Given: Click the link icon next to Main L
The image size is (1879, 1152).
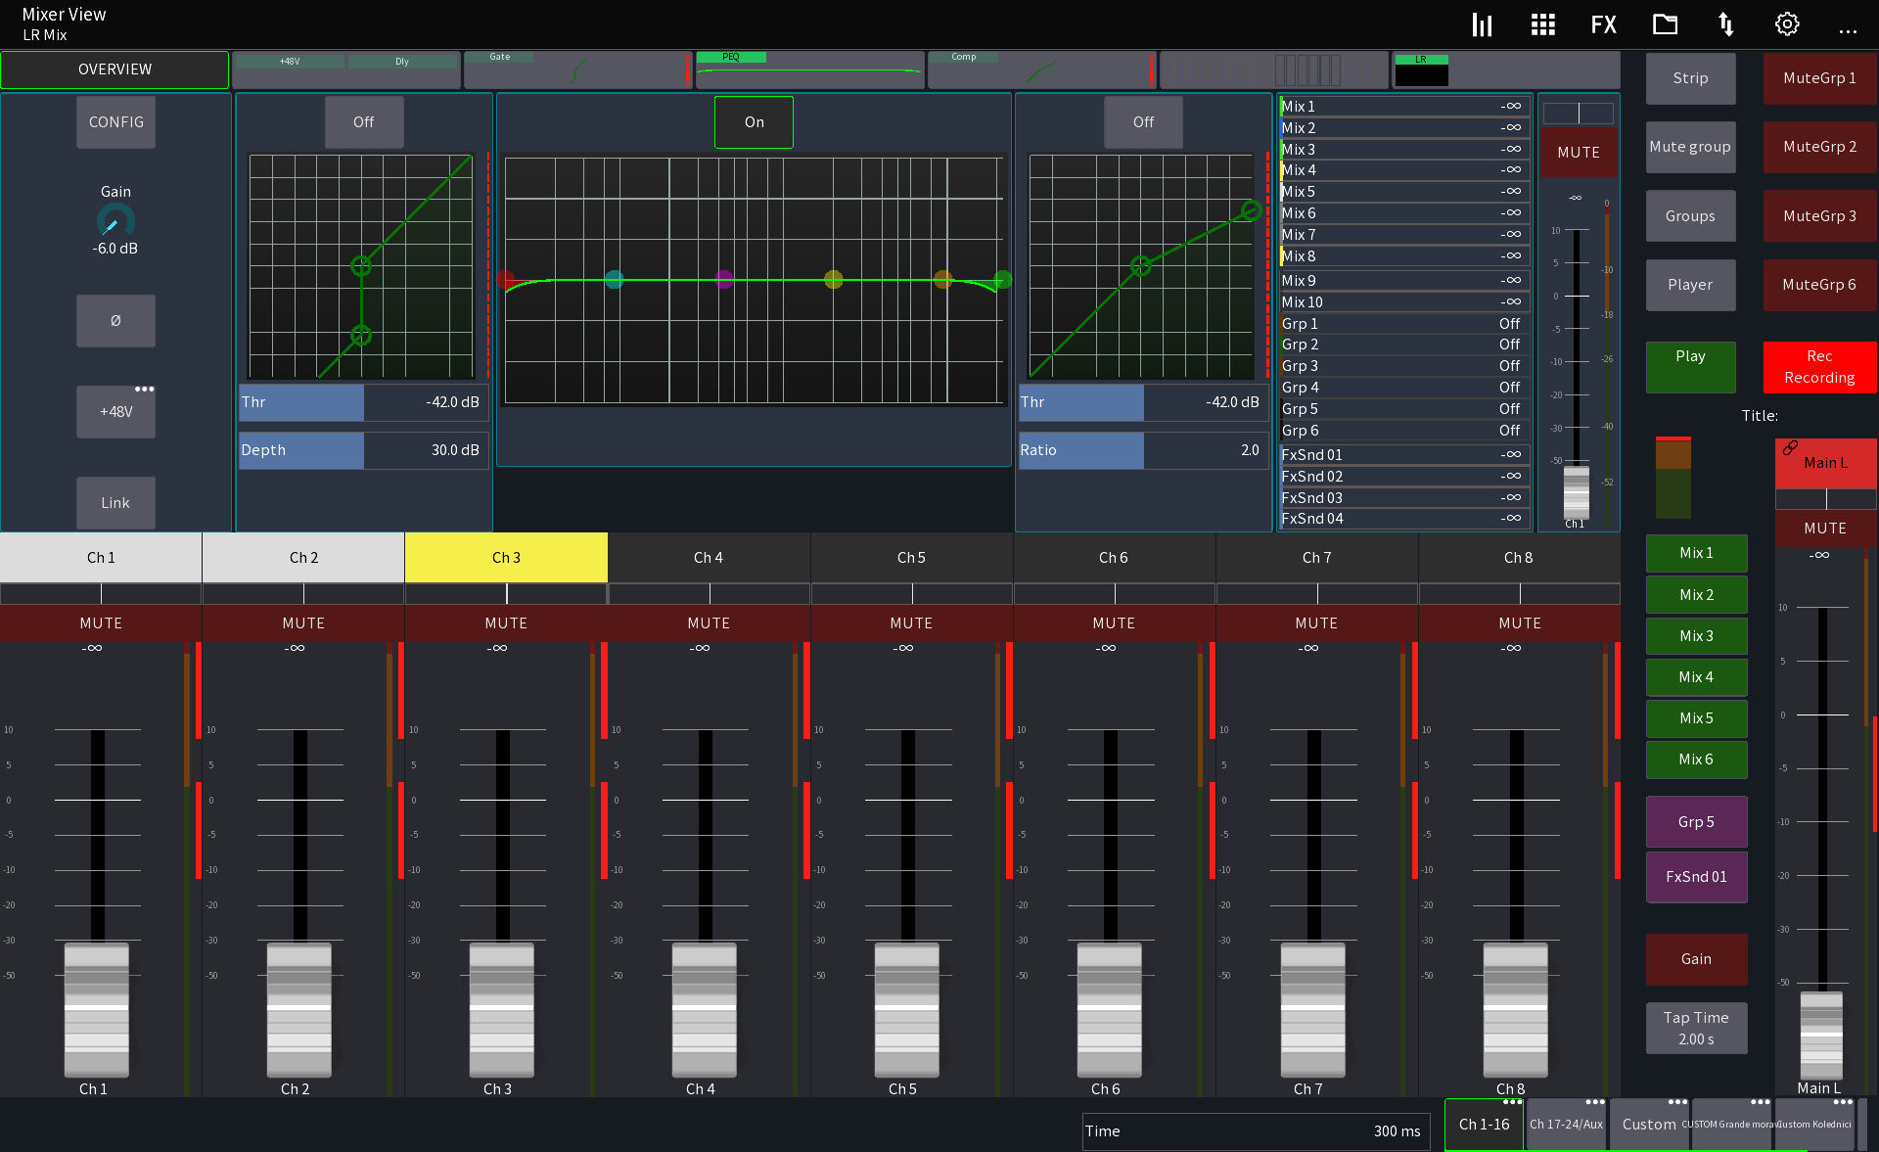Looking at the screenshot, I should point(1791,448).
